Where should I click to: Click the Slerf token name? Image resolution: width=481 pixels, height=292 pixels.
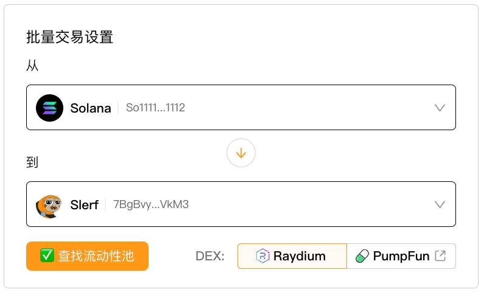(x=84, y=205)
